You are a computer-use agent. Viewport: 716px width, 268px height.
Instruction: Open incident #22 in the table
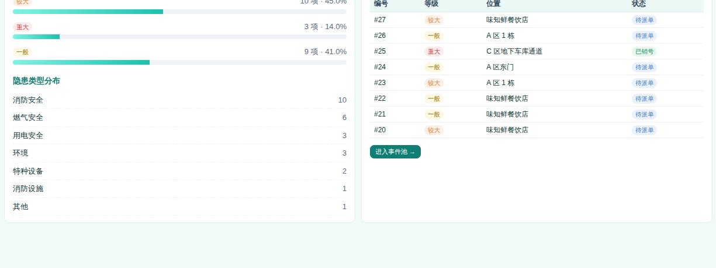(x=537, y=98)
